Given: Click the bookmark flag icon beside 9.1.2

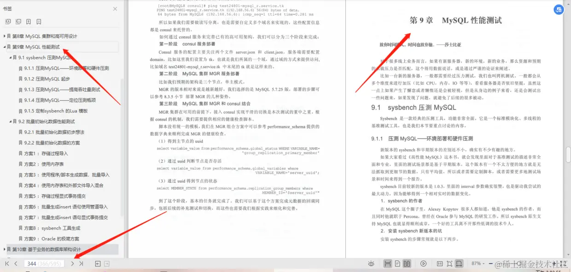Looking at the screenshot, I should click(21, 79).
